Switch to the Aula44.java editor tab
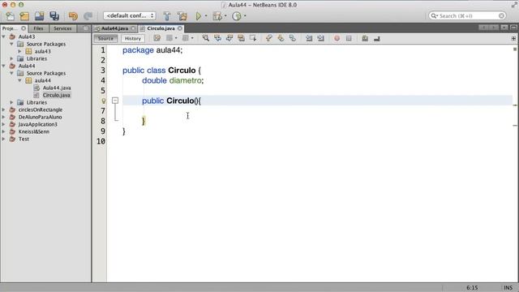This screenshot has width=519, height=292. click(114, 28)
